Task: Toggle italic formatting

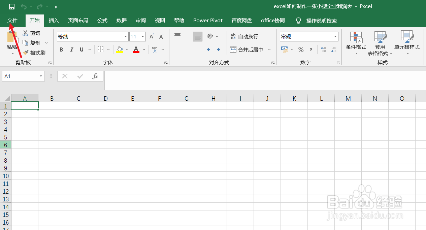Action: point(71,50)
